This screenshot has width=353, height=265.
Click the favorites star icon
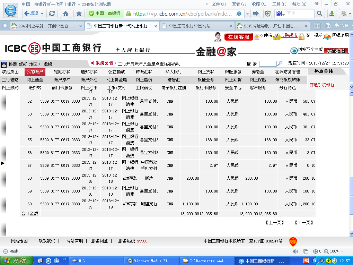click(x=79, y=14)
